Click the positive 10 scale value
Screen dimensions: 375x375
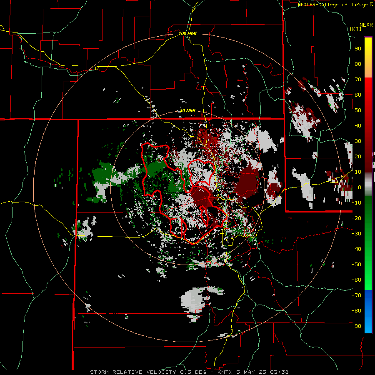tap(358, 172)
